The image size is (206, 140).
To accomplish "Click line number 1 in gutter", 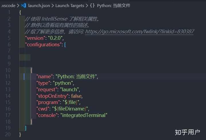I will [9, 12].
